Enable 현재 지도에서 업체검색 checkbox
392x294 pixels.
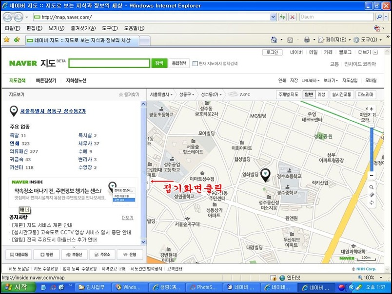[195, 64]
